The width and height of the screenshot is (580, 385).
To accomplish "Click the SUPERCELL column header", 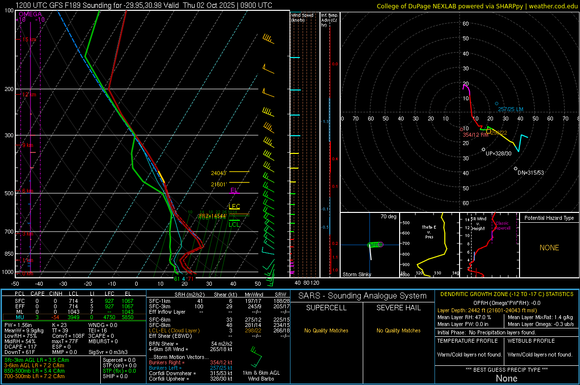I will click(326, 308).
